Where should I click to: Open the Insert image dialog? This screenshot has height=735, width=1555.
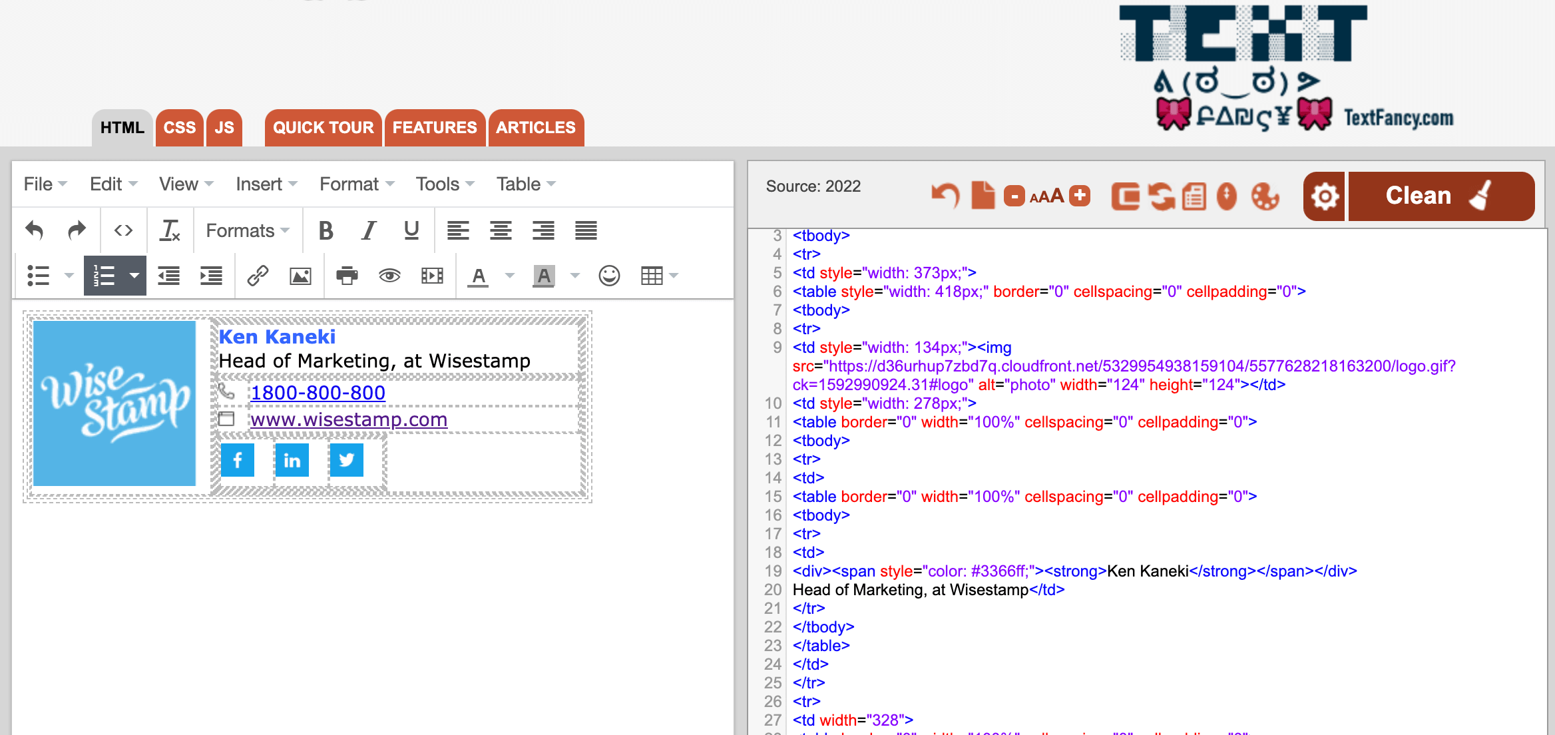click(300, 275)
